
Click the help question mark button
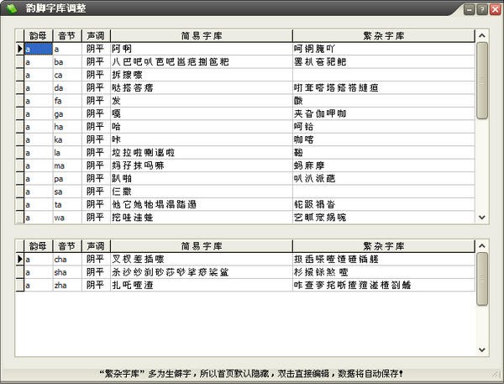click(482, 9)
